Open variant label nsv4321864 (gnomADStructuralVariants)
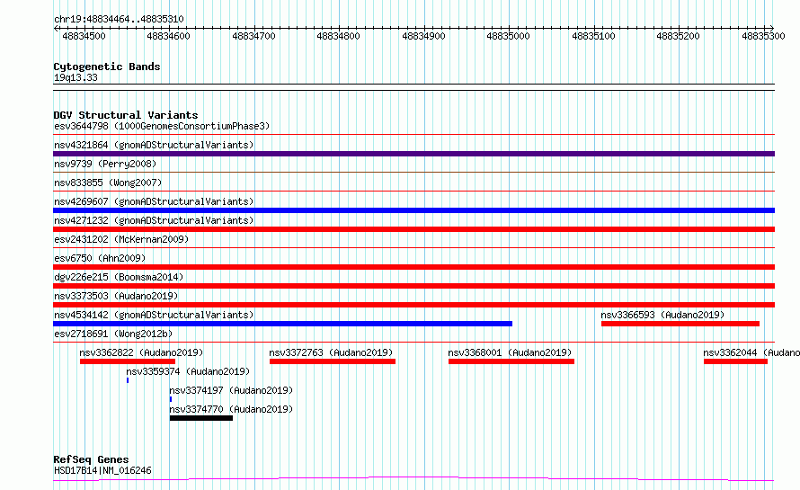Viewport: 800px width, 490px height. tap(154, 145)
